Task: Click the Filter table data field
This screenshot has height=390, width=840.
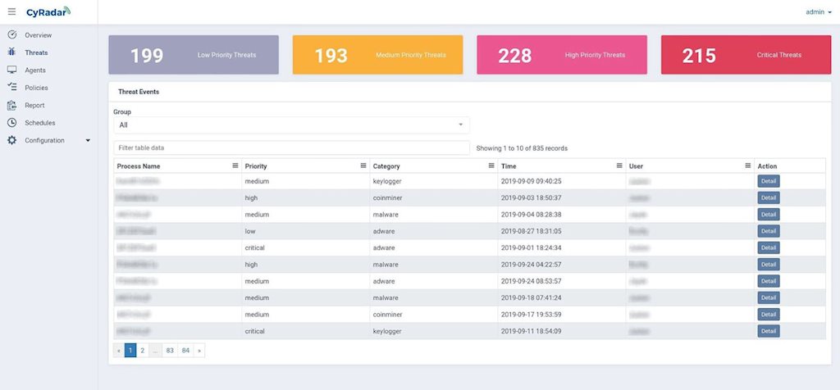Action: coord(291,148)
